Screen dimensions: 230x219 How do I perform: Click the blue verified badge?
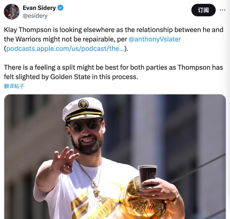pos(61,8)
